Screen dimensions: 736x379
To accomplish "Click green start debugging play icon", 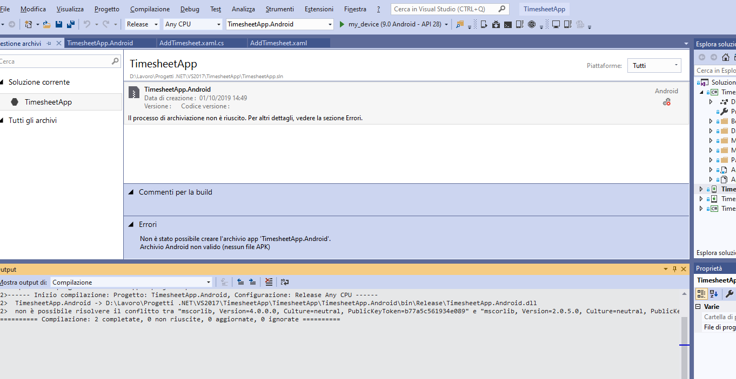I will [x=342, y=24].
